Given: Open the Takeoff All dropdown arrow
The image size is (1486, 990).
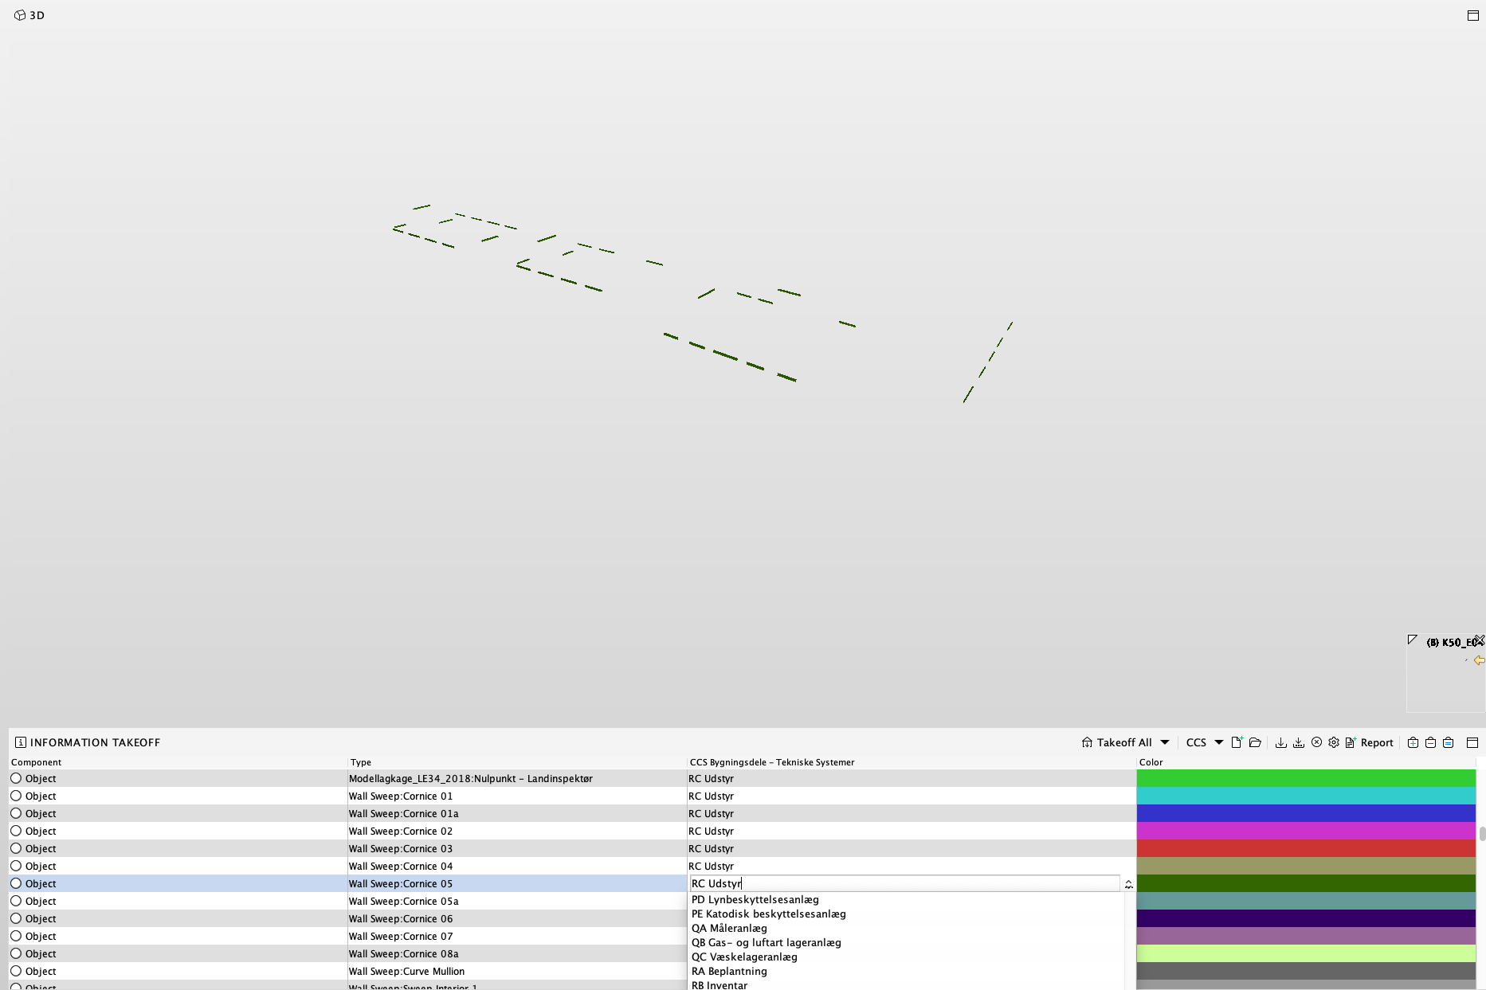Looking at the screenshot, I should tap(1164, 742).
